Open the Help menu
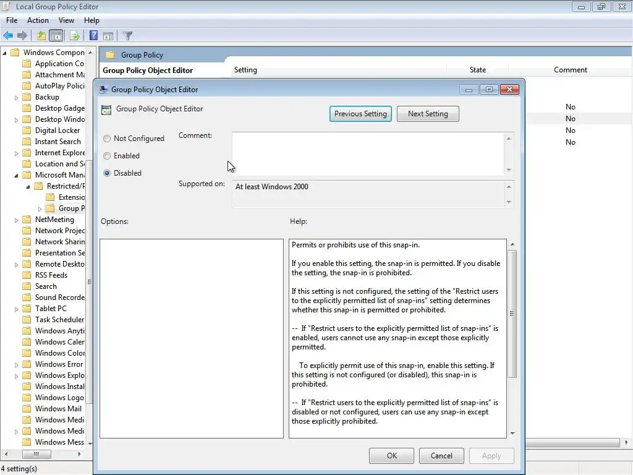633x475 pixels. click(91, 20)
